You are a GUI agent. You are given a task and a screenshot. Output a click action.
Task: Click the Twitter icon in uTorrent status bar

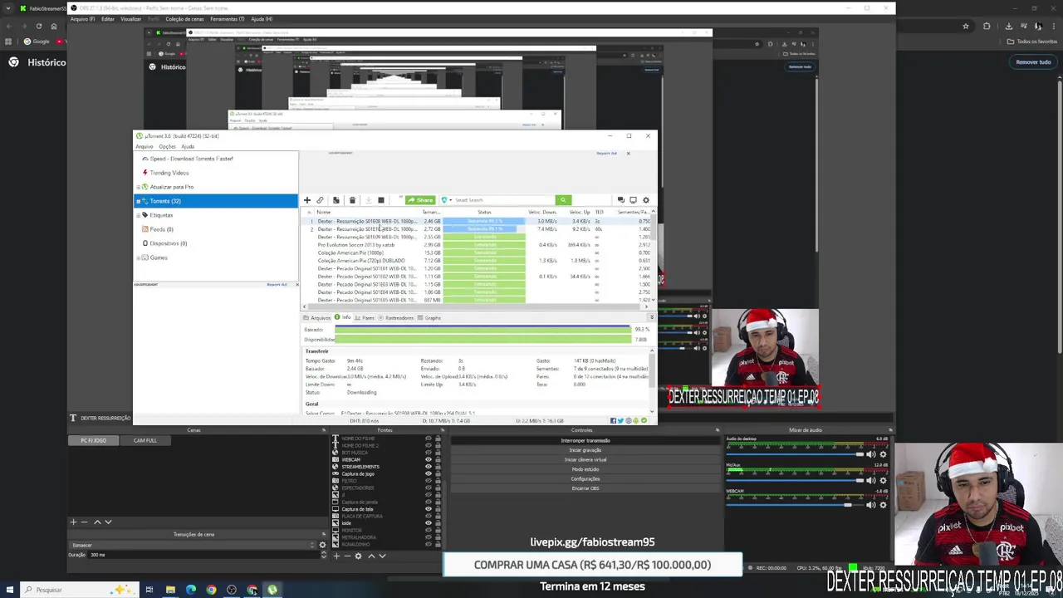tap(620, 421)
